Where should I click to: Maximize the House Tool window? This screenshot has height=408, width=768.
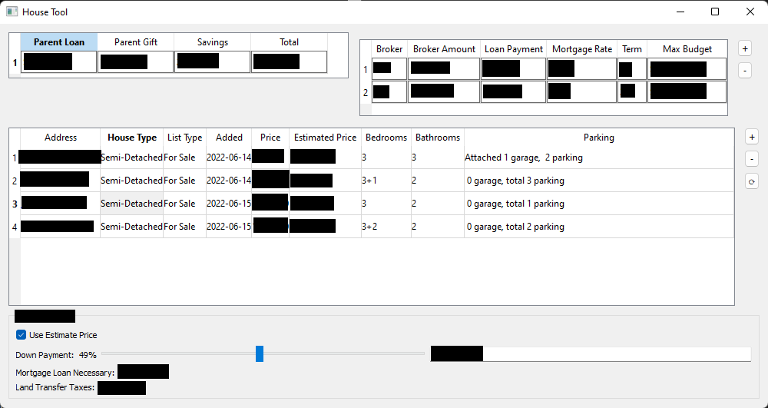coord(715,12)
